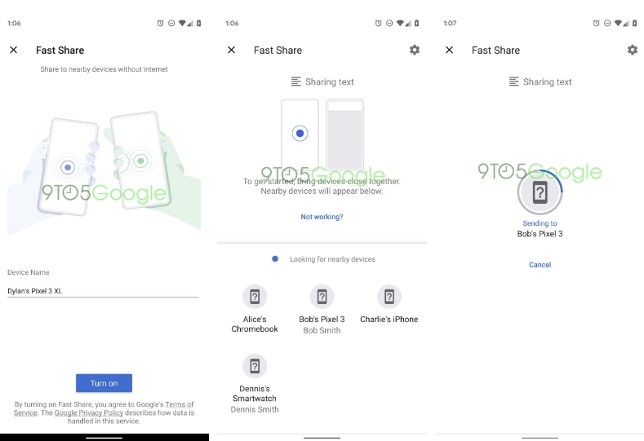Click the 'Dennis Smith' owner label

click(x=255, y=409)
